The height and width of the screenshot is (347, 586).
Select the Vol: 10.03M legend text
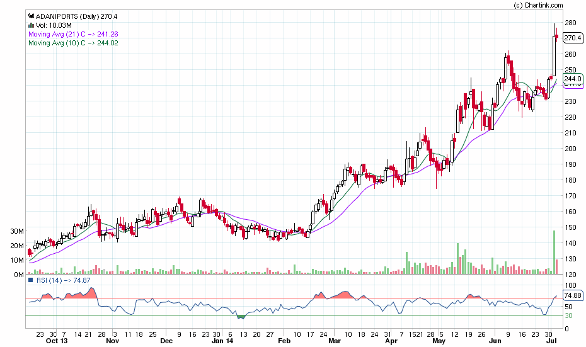click(54, 25)
